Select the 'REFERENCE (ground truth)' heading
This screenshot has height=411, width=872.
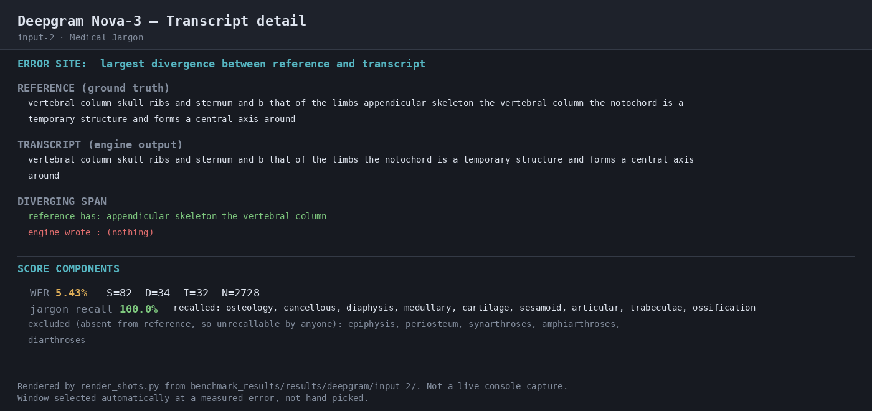[x=93, y=88]
